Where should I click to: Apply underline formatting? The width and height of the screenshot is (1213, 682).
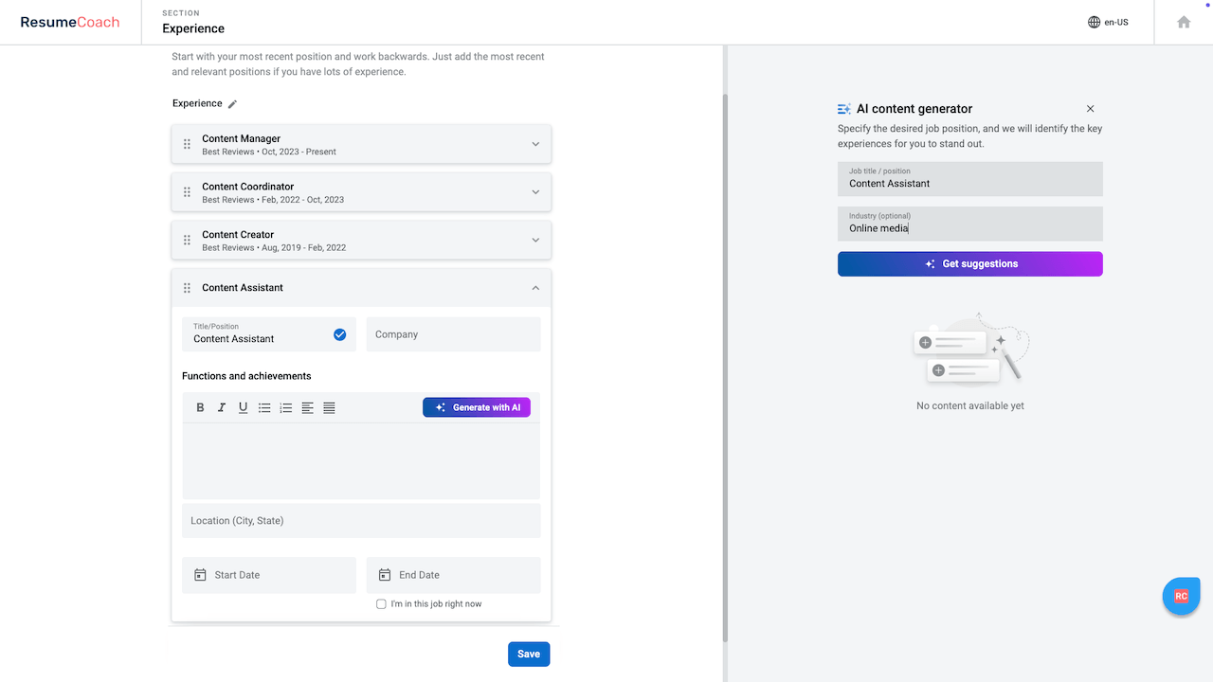point(243,407)
